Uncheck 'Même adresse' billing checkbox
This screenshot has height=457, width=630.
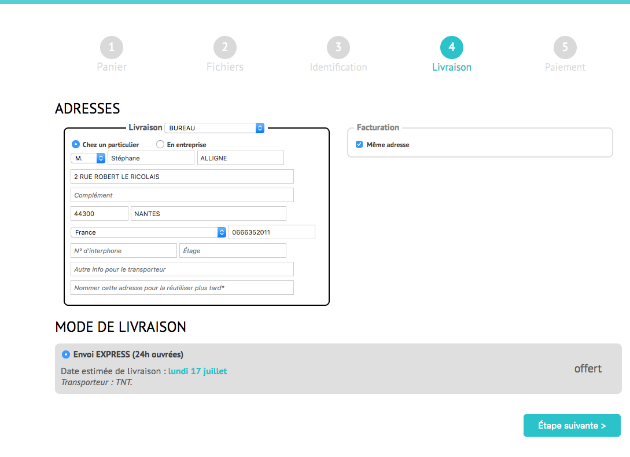(359, 145)
